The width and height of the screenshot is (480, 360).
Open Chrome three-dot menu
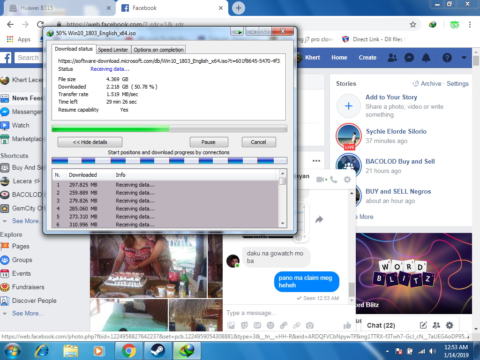pos(470,24)
